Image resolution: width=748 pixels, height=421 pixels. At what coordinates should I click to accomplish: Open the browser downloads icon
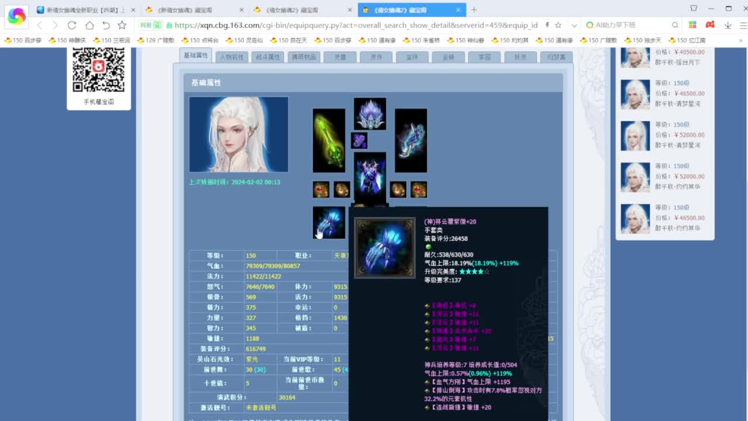point(728,25)
